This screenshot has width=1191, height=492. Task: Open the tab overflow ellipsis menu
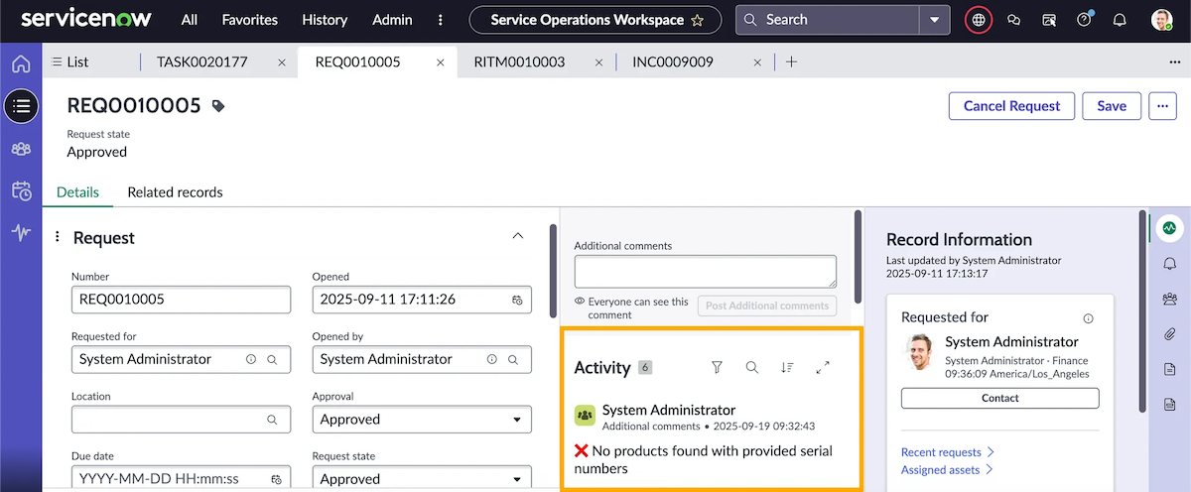[x=1174, y=61]
